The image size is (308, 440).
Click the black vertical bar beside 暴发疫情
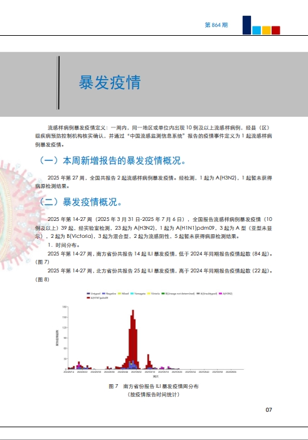point(58,82)
